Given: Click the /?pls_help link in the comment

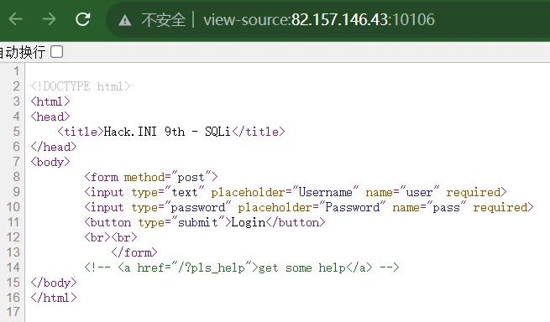Looking at the screenshot, I should [x=215, y=268].
